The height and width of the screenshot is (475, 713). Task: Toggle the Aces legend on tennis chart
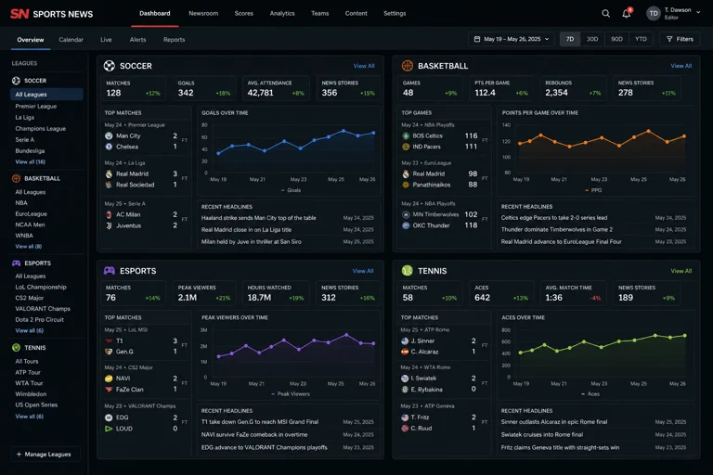click(x=590, y=394)
